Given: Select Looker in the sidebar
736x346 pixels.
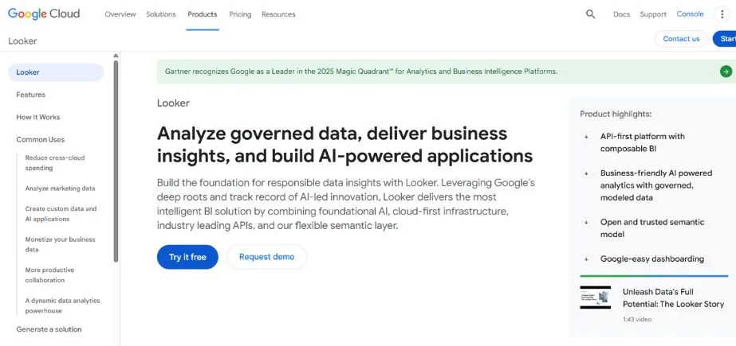Looking at the screenshot, I should tap(56, 72).
